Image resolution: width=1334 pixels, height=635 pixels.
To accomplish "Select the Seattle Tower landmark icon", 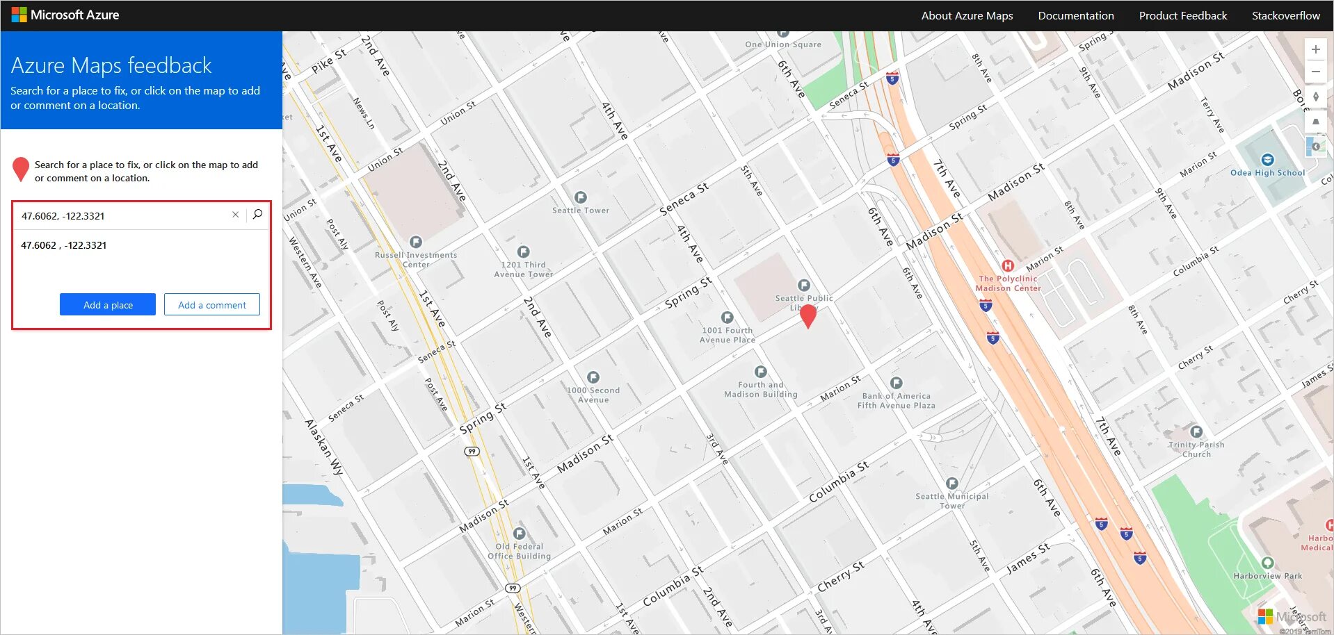I will click(x=581, y=197).
